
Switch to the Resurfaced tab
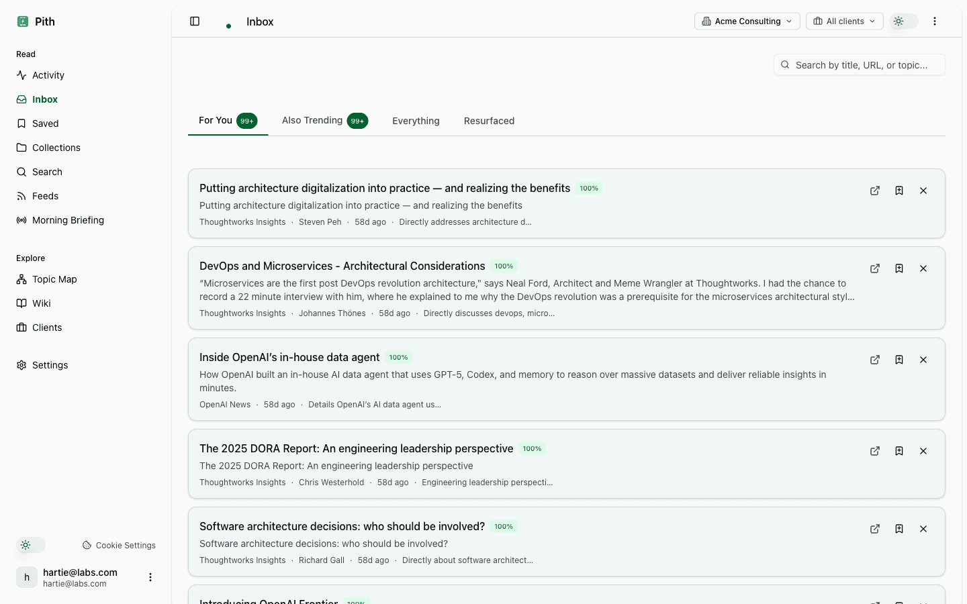tap(489, 121)
